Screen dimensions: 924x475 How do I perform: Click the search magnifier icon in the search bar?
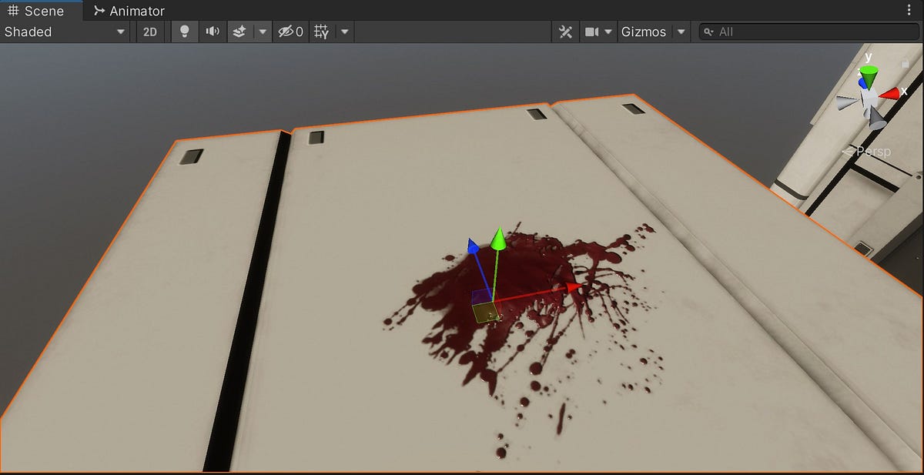(x=708, y=32)
